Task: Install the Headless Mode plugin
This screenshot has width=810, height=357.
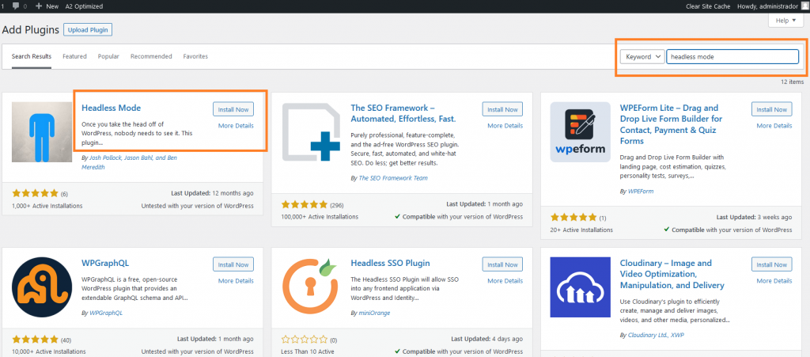Action: 233,109
